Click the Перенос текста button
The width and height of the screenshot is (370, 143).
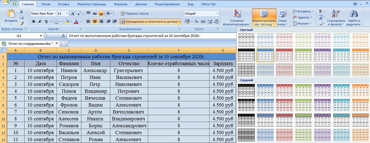pyautogui.click(x=135, y=14)
